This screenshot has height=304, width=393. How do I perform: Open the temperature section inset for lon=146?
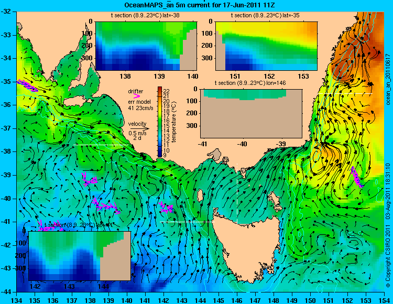(251, 113)
